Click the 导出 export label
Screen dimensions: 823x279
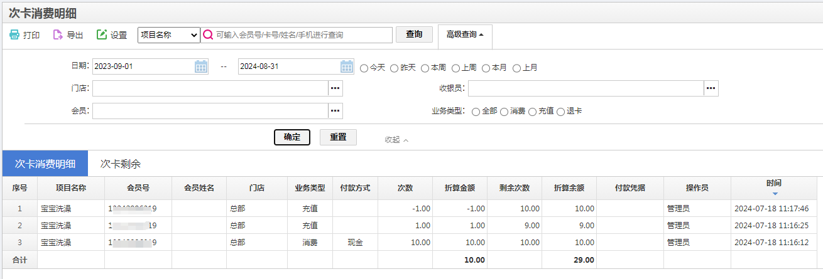pos(75,36)
